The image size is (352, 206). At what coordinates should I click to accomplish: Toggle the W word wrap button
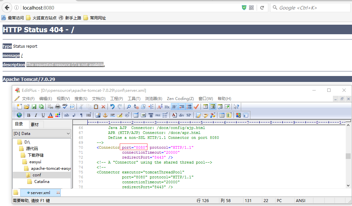point(174,107)
